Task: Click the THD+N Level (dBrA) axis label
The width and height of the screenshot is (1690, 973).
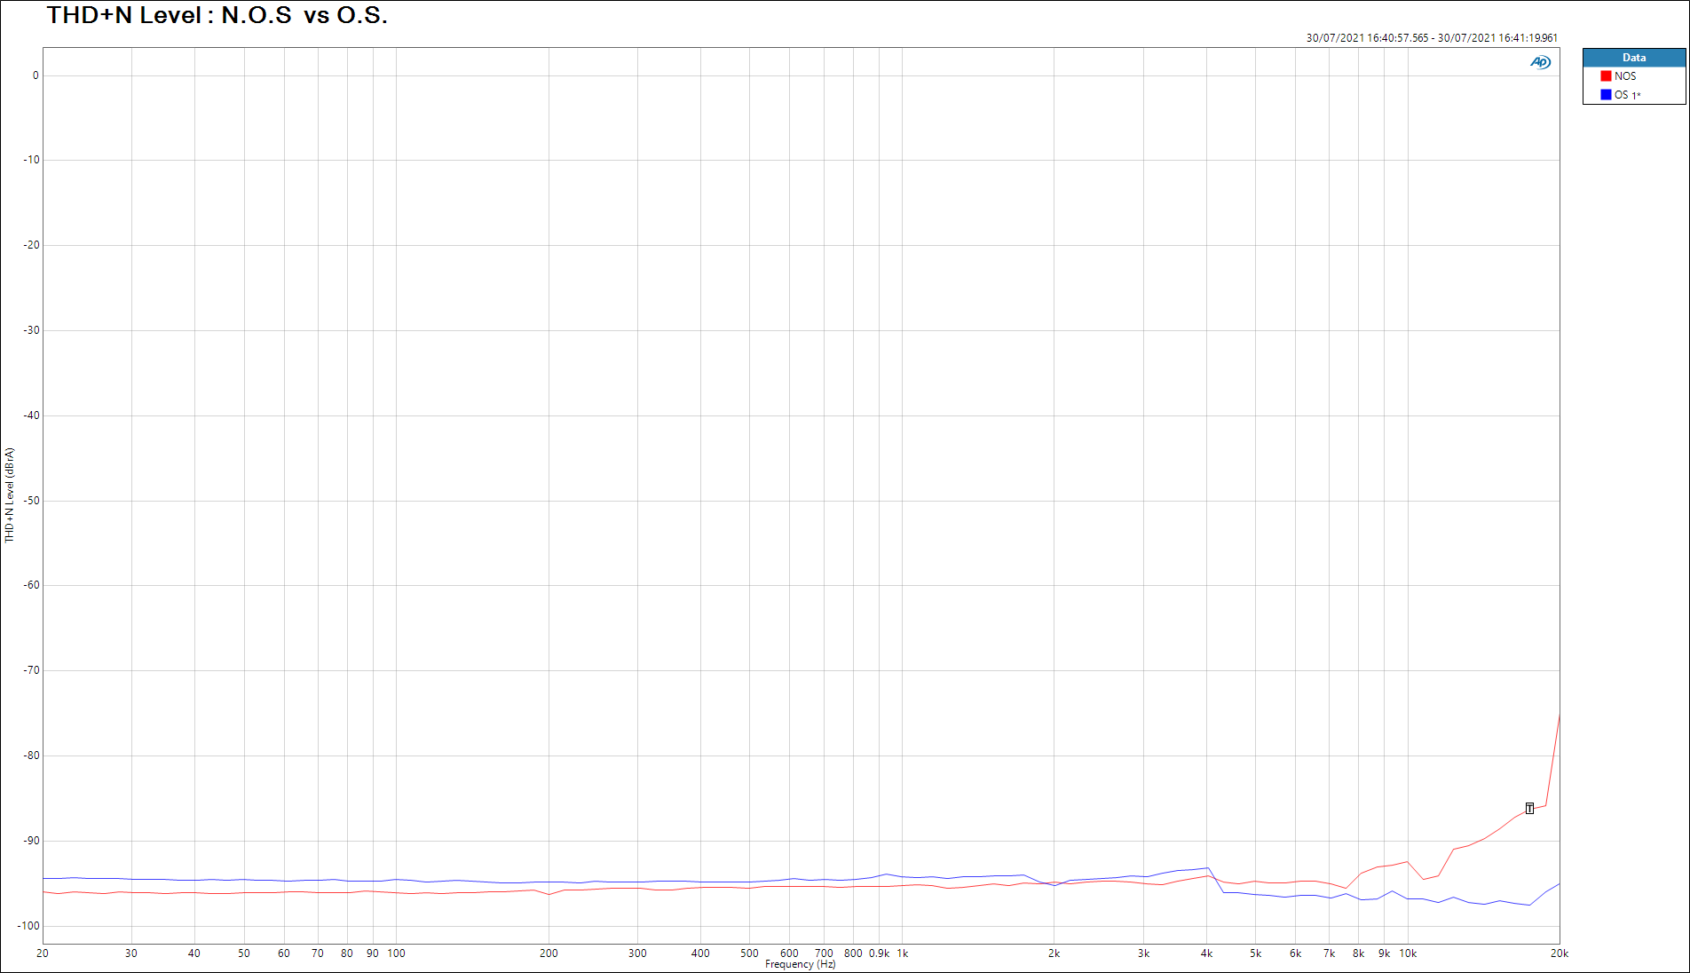Action: click(10, 494)
